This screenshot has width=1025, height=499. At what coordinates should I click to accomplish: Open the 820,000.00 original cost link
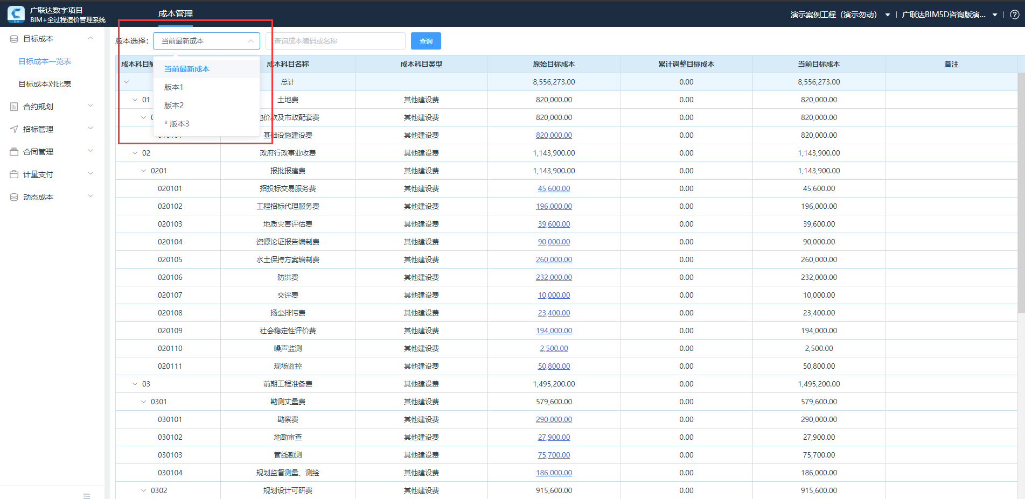(x=554, y=135)
